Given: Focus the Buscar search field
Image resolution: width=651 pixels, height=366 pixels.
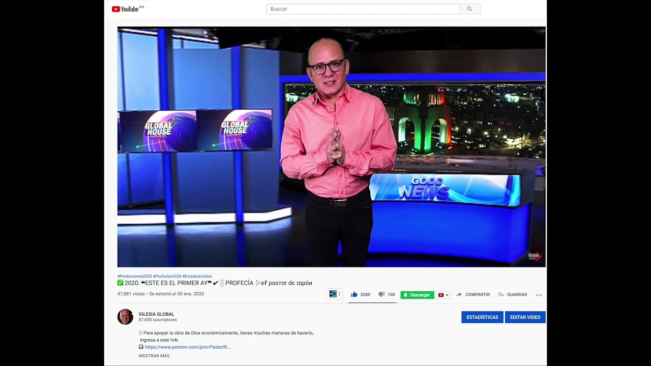Looking at the screenshot, I should point(363,9).
